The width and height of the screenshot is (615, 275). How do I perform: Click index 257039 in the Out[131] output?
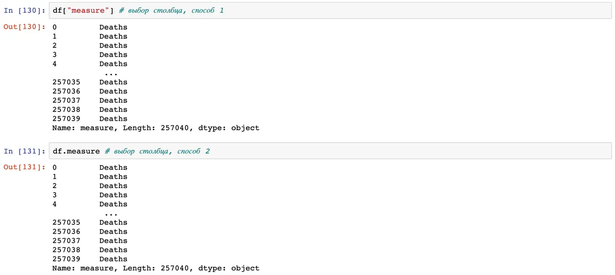coord(66,259)
